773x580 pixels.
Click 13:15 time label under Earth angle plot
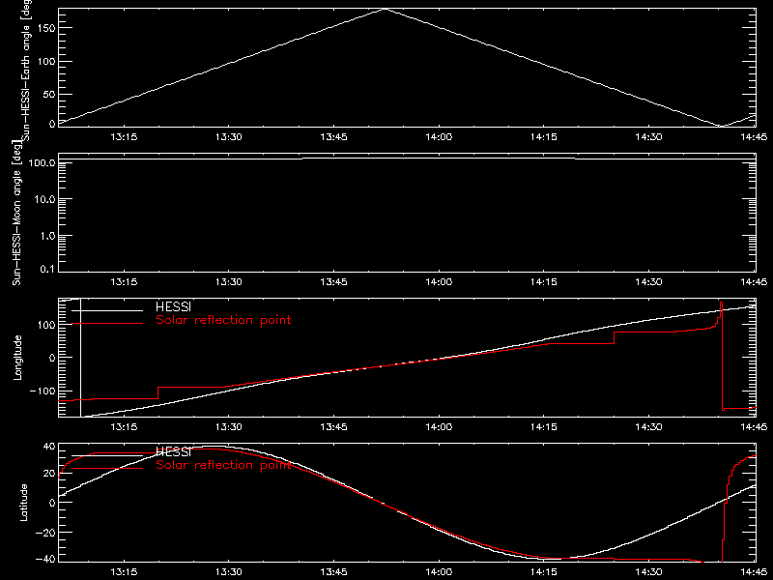click(124, 137)
